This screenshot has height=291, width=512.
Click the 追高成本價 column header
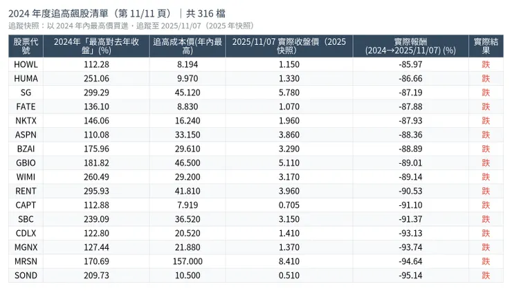point(187,46)
